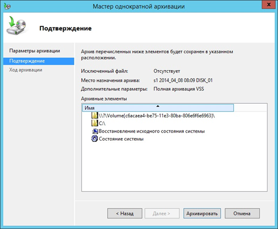Open the Ход архивации step
278x229 pixels.
(26, 70)
